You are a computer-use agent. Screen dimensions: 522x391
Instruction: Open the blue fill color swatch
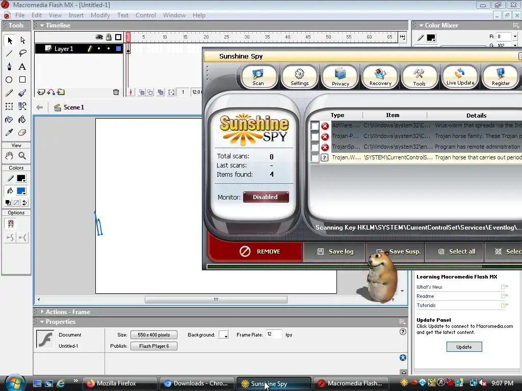(21, 191)
